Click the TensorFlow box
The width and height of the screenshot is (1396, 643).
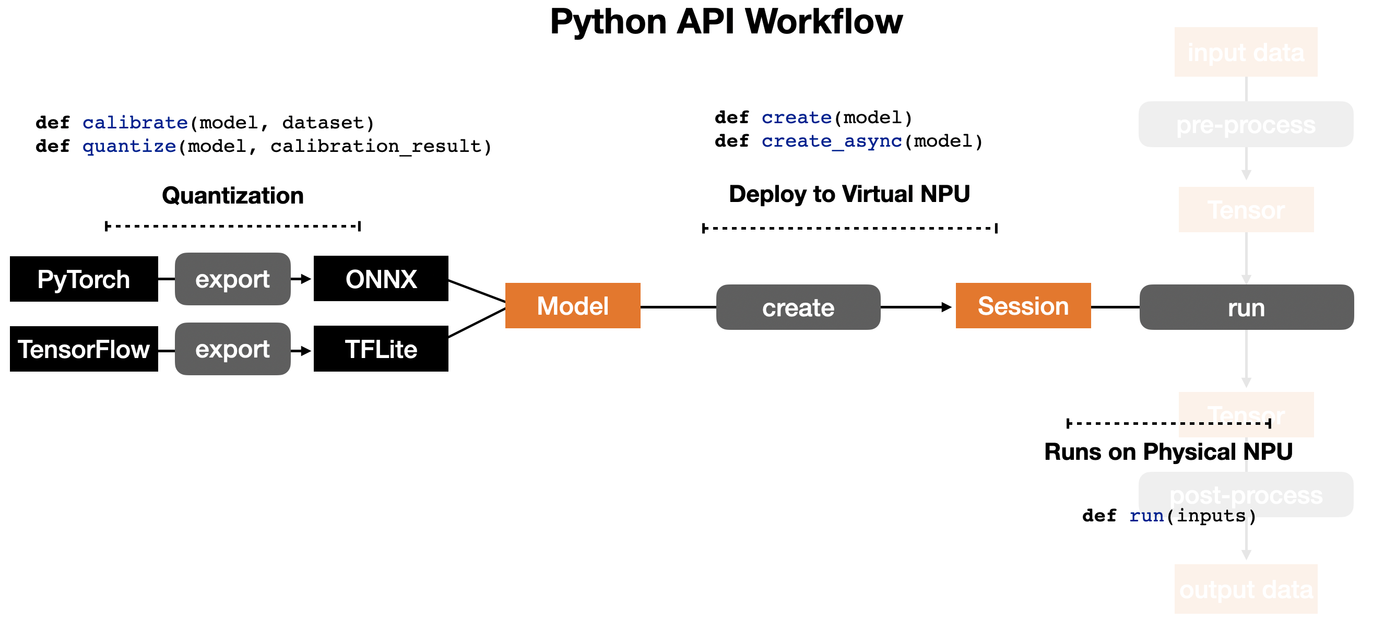click(x=84, y=349)
